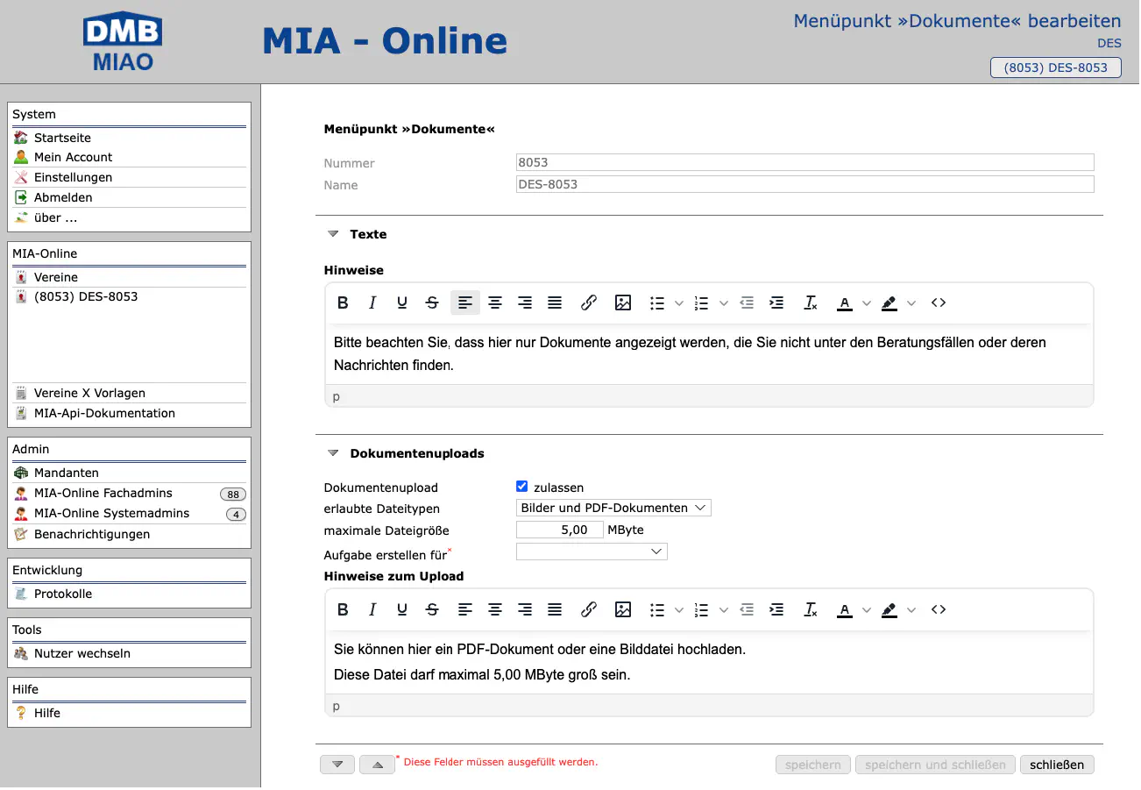Apply strikethrough in the Hinweise editor

[432, 303]
